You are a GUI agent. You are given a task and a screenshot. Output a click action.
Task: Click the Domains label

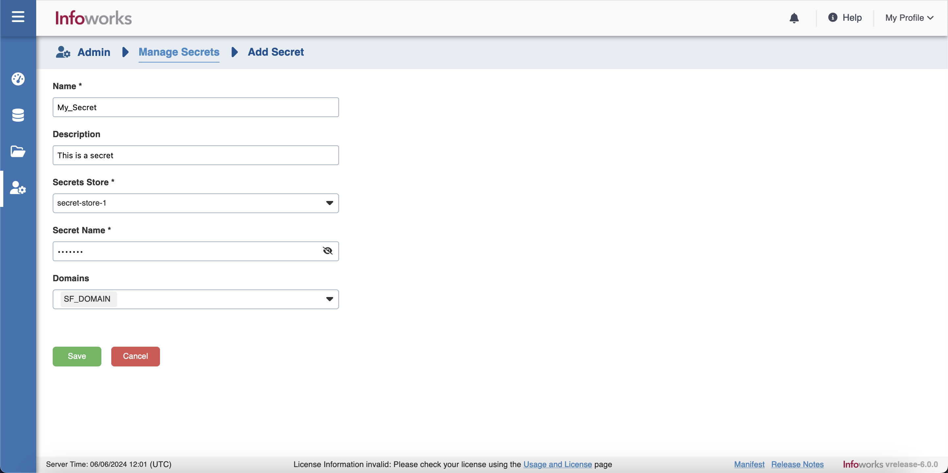tap(71, 278)
